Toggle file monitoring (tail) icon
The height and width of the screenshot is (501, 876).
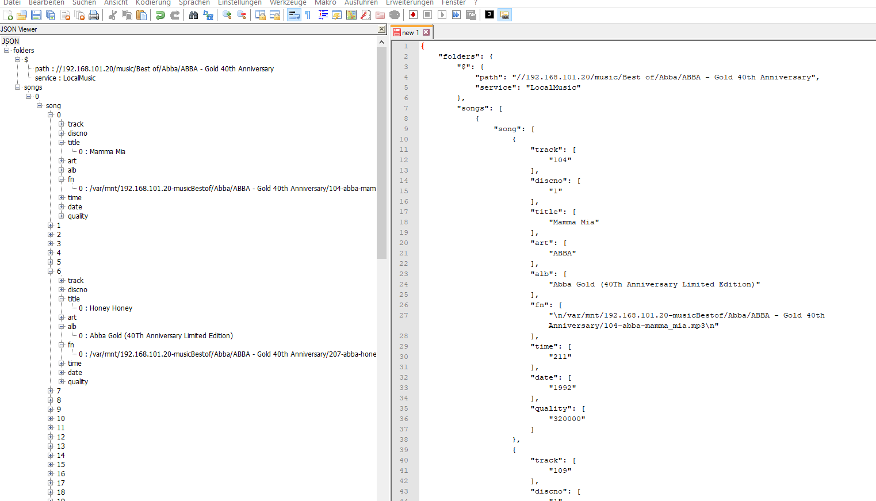395,15
